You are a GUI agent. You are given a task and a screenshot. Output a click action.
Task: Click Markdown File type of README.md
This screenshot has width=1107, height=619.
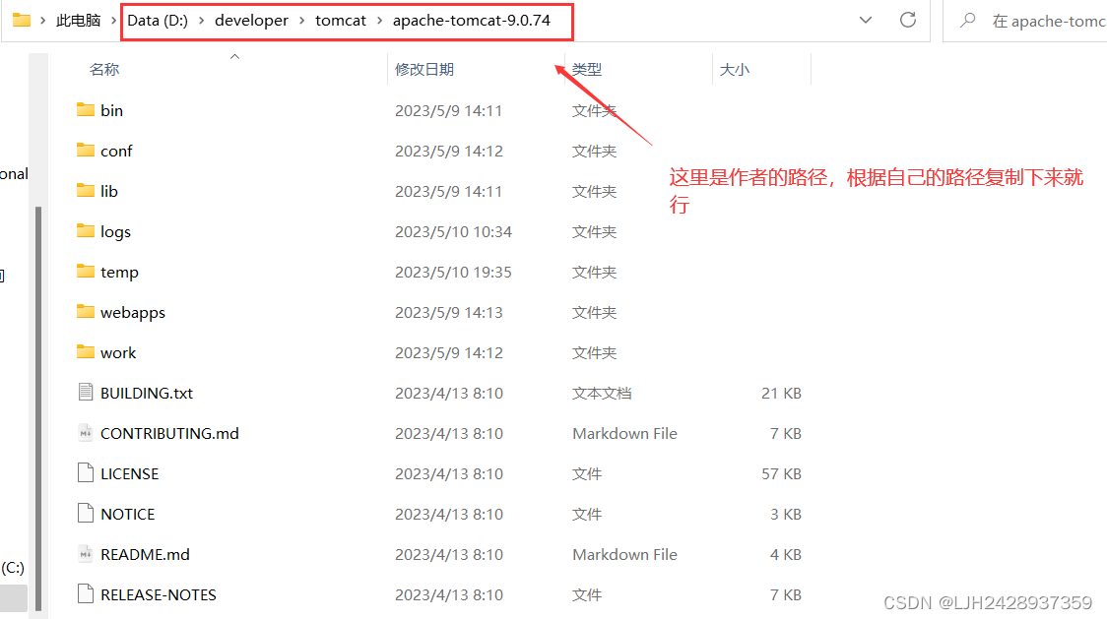(624, 554)
